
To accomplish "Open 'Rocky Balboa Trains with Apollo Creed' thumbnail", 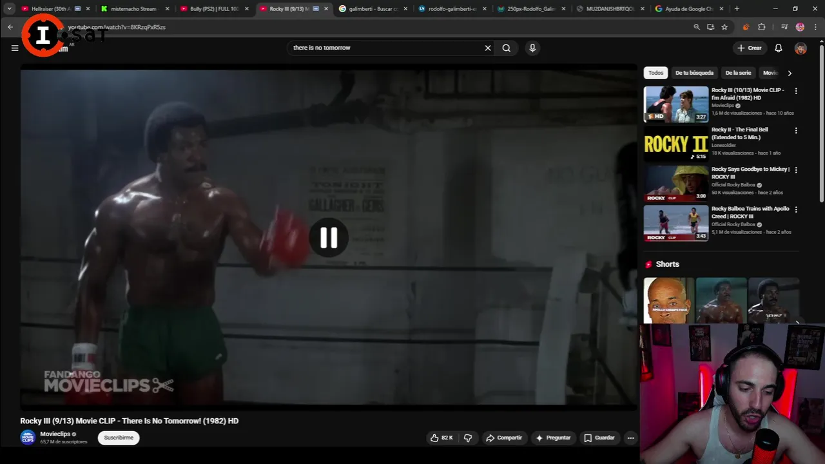I will tap(676, 223).
